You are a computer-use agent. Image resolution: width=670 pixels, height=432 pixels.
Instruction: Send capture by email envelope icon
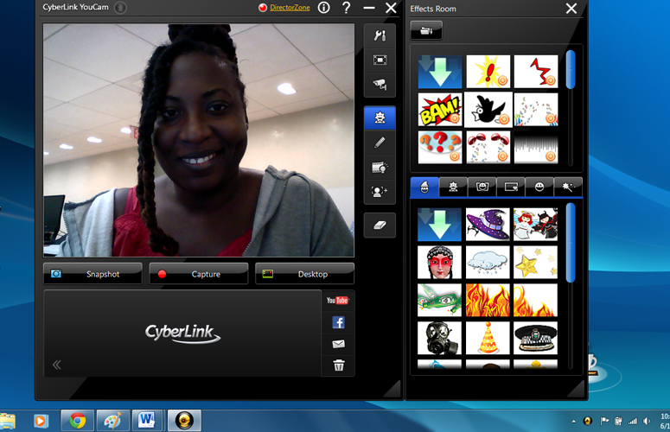[338, 344]
